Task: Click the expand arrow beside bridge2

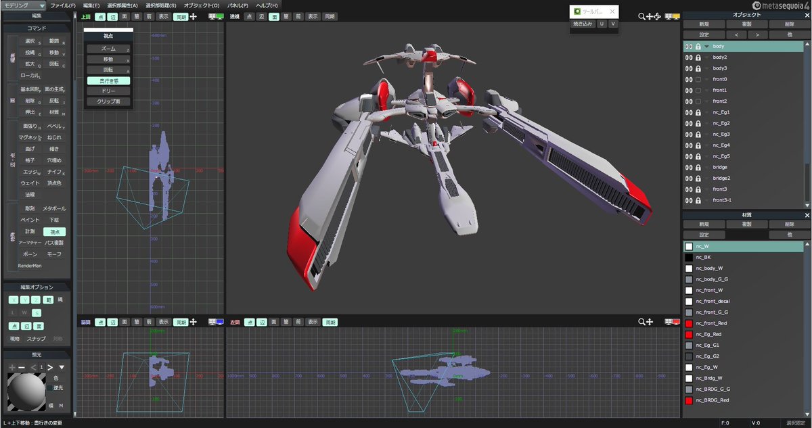Action: (707, 178)
